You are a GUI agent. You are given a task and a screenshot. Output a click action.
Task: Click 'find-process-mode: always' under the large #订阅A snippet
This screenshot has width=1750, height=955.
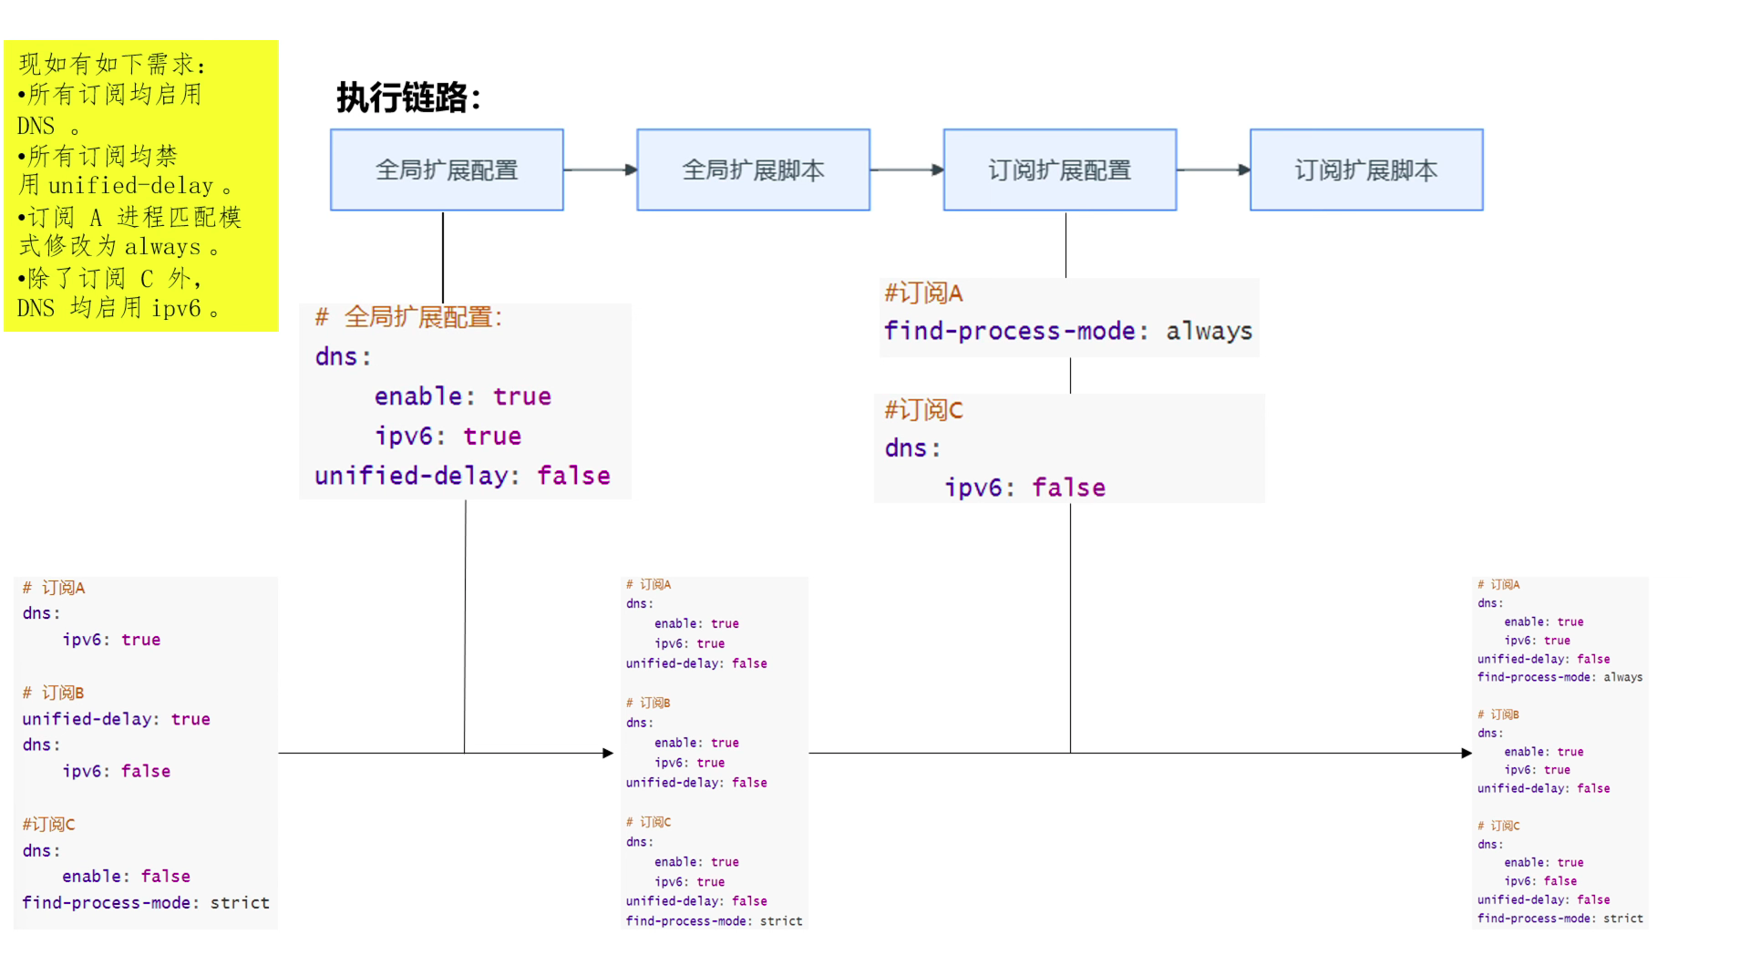(1067, 331)
